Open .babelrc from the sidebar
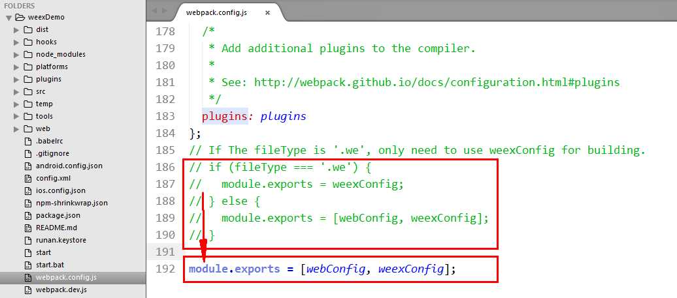This screenshot has height=298, width=677. tap(50, 141)
